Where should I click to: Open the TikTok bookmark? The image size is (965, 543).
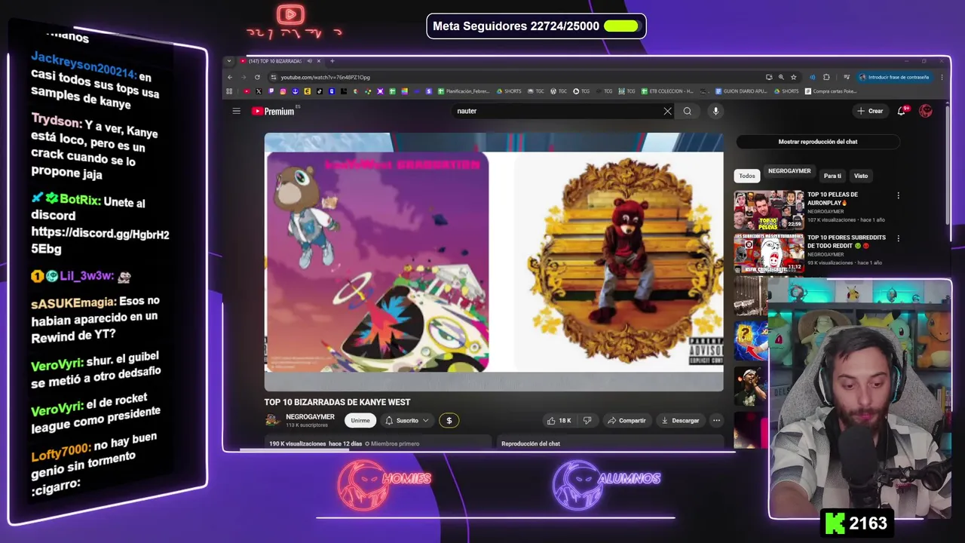click(x=319, y=91)
